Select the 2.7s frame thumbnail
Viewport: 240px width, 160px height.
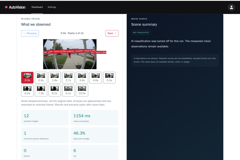68,78
